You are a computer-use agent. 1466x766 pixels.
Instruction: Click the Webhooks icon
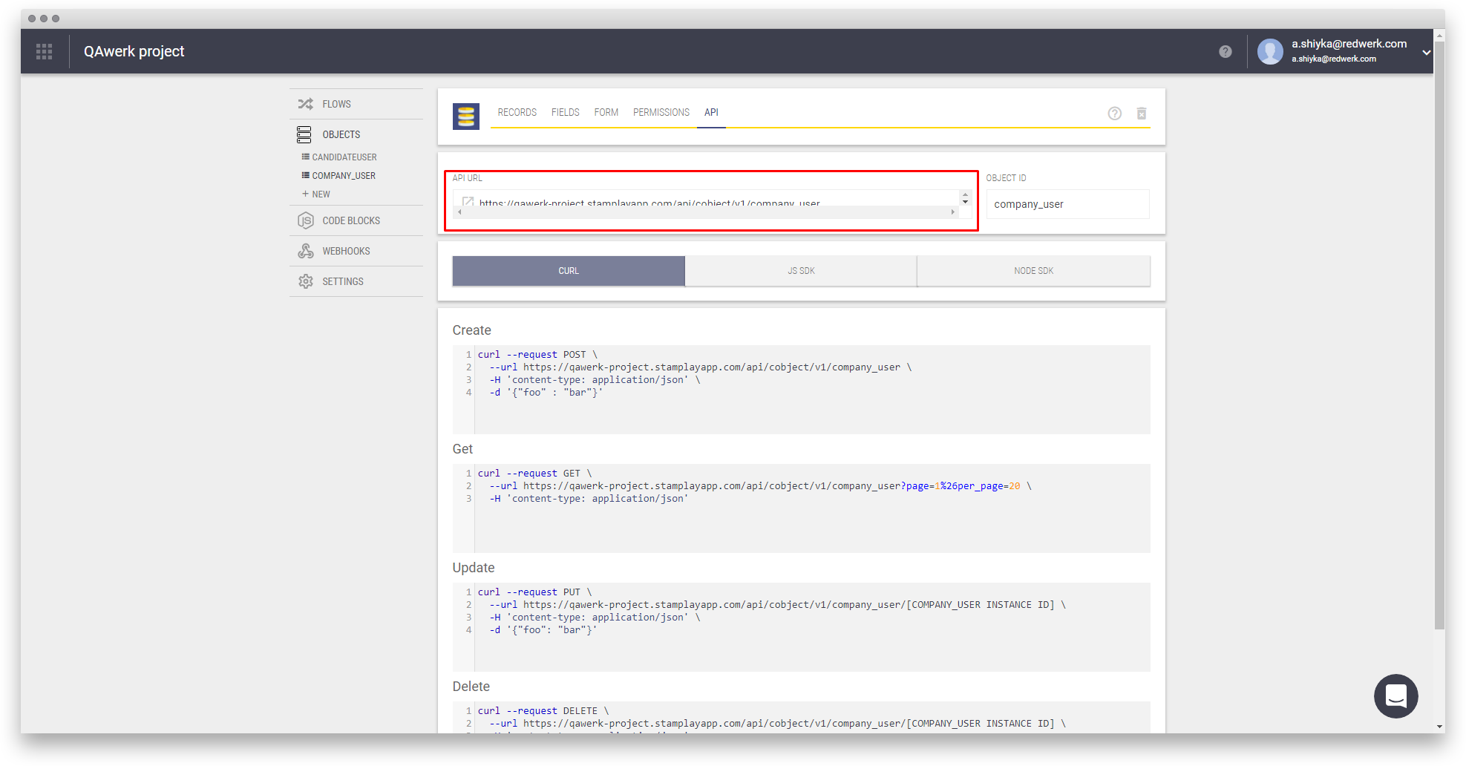click(x=305, y=251)
